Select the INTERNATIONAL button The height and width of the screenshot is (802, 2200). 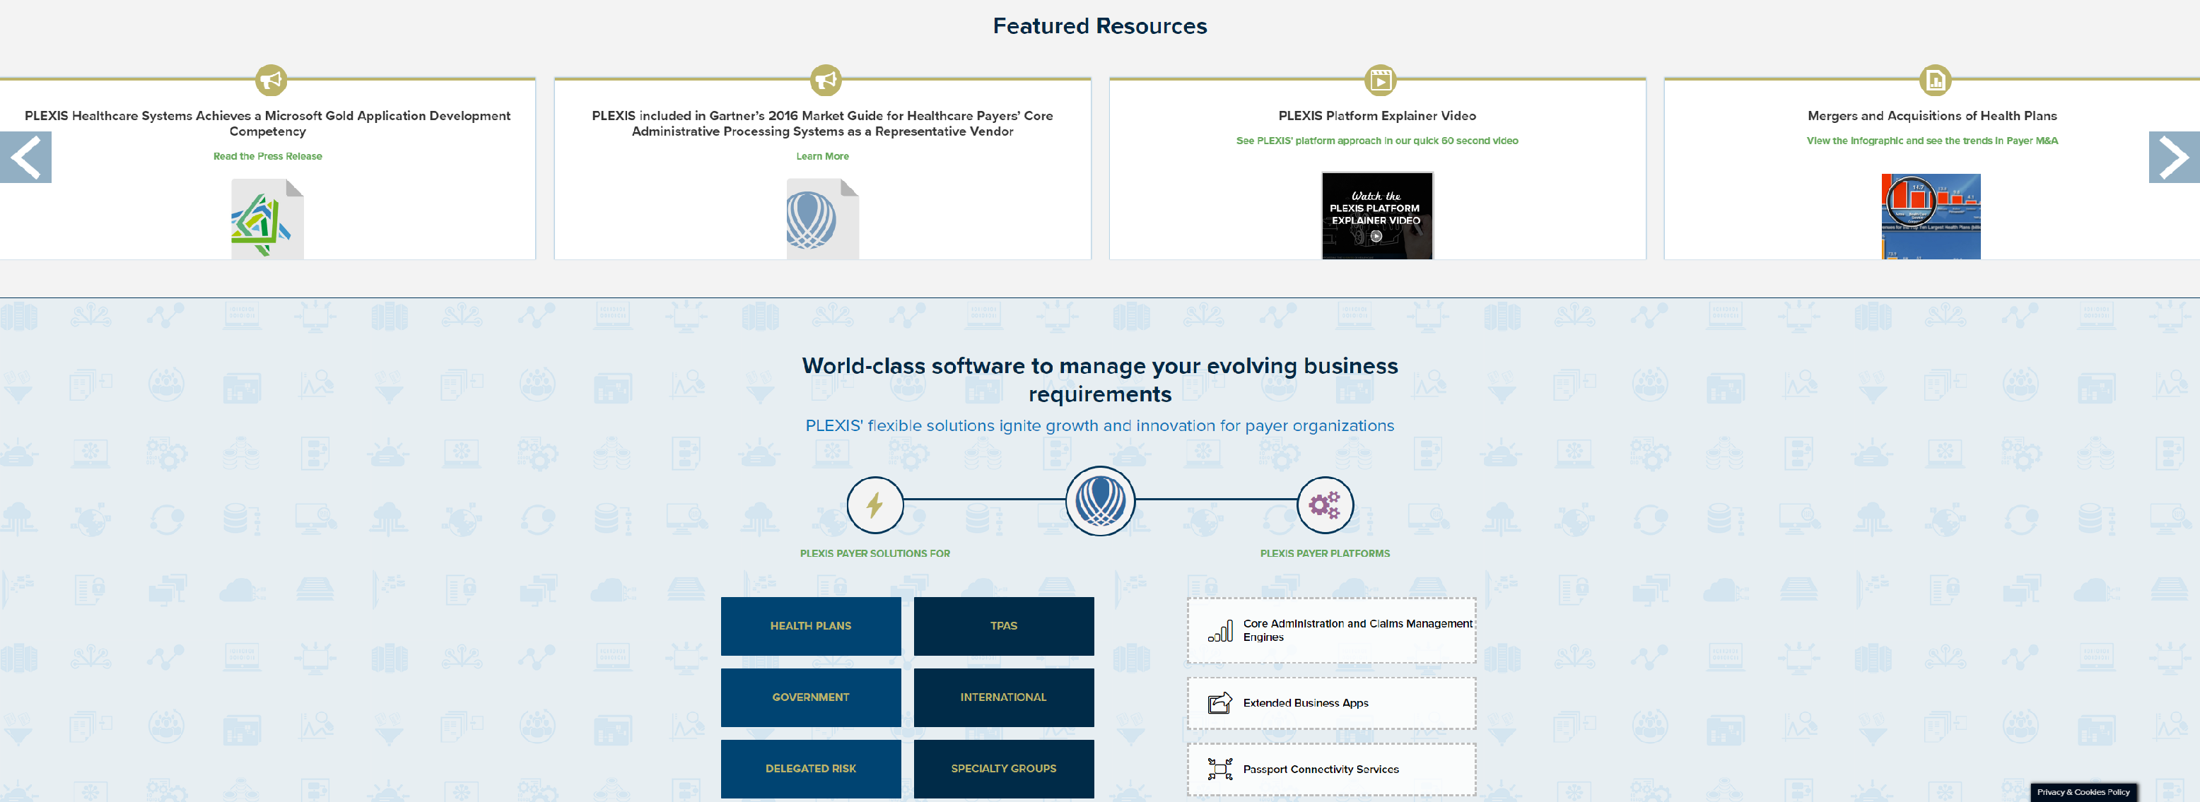tap(1003, 698)
